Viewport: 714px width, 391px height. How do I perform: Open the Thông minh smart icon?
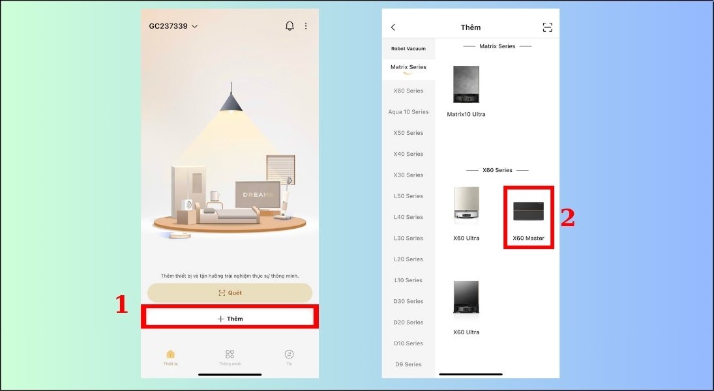pos(230,355)
